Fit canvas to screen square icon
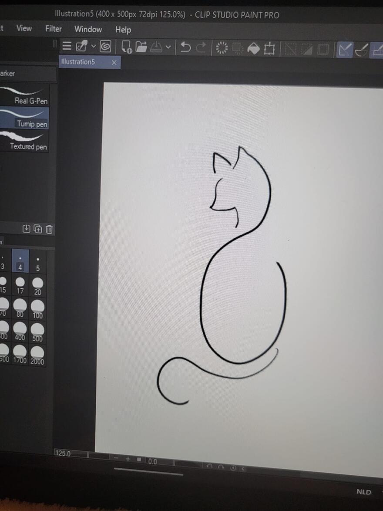This screenshot has height=511, width=383. [x=139, y=460]
